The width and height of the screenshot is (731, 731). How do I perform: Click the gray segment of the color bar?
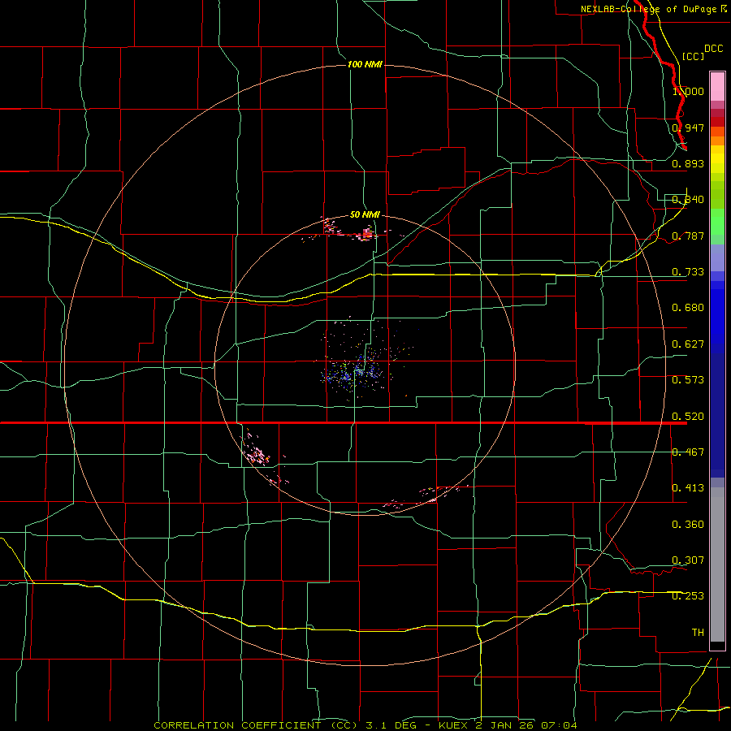pos(717,564)
